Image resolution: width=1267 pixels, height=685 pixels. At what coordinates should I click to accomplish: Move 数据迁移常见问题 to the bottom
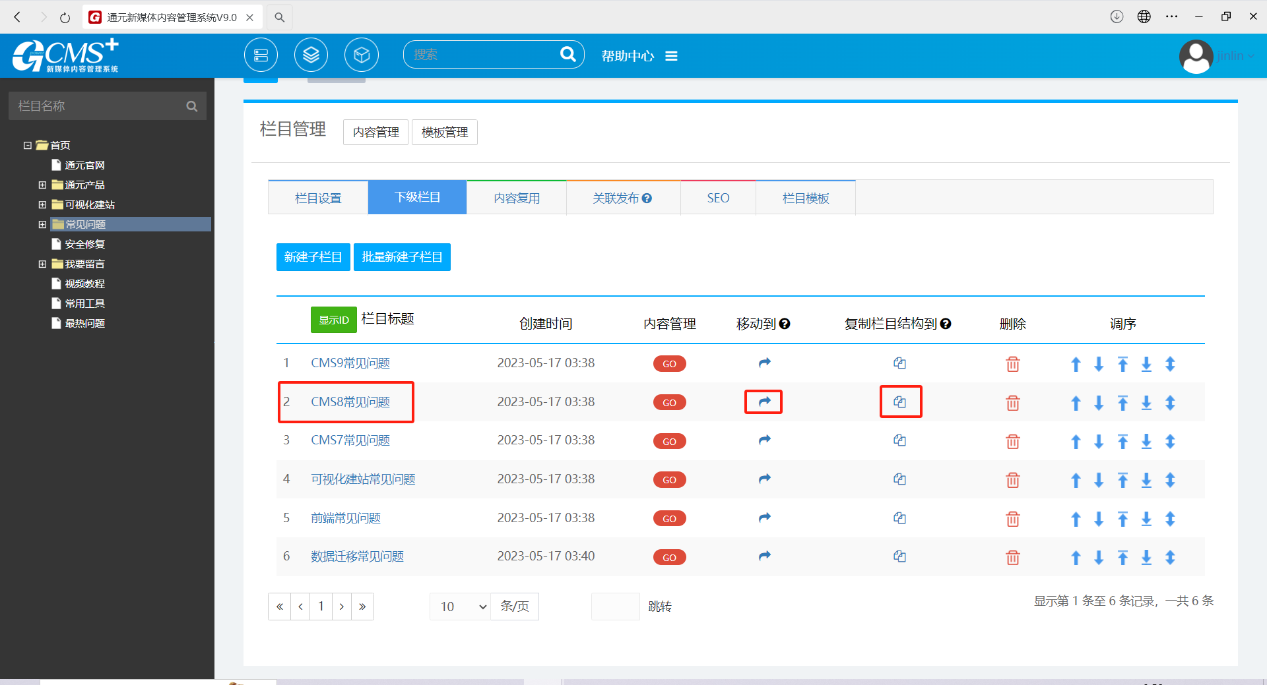1146,558
